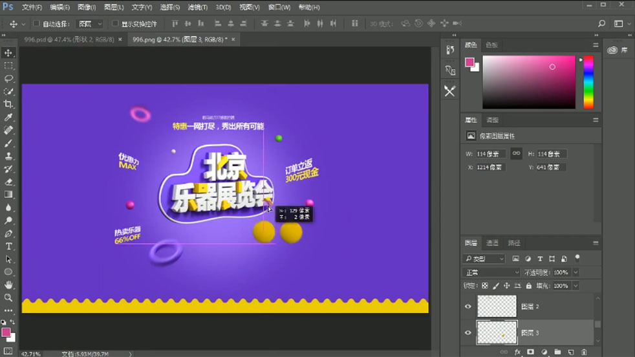Select the Dodge tool
The width and height of the screenshot is (635, 357).
click(x=8, y=221)
